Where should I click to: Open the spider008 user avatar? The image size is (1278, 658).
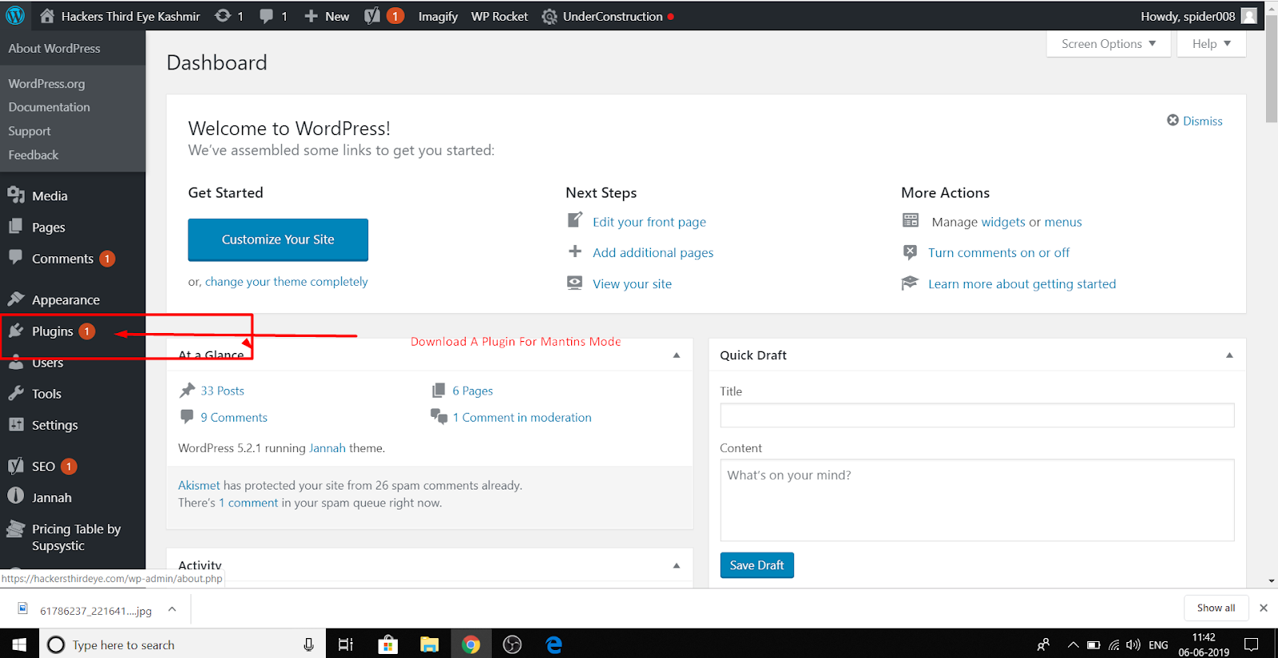(x=1249, y=16)
